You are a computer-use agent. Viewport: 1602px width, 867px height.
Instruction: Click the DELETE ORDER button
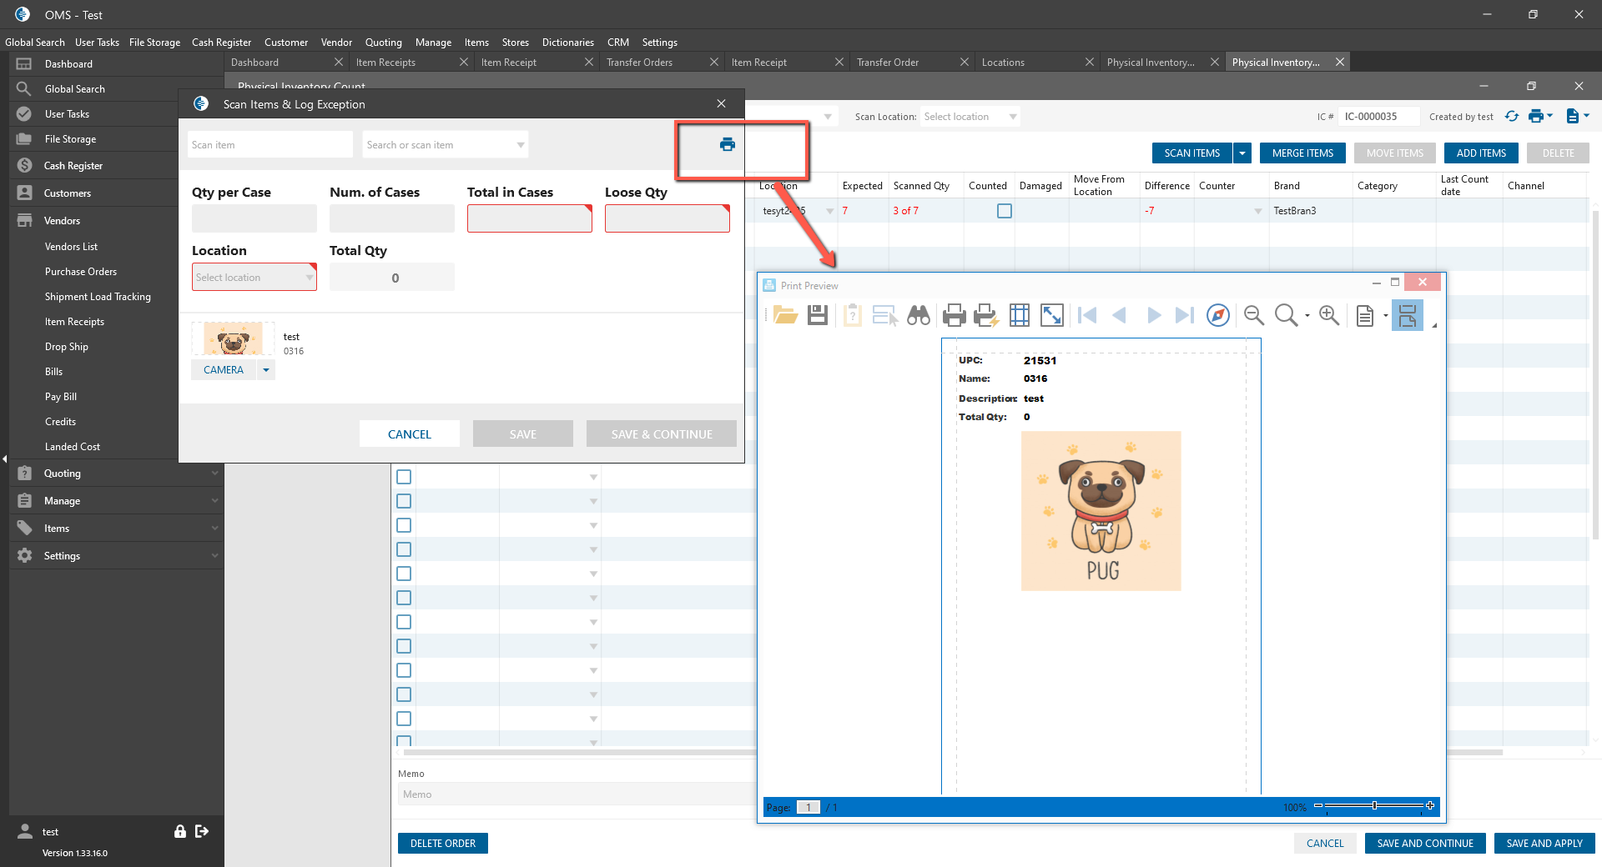tap(443, 844)
